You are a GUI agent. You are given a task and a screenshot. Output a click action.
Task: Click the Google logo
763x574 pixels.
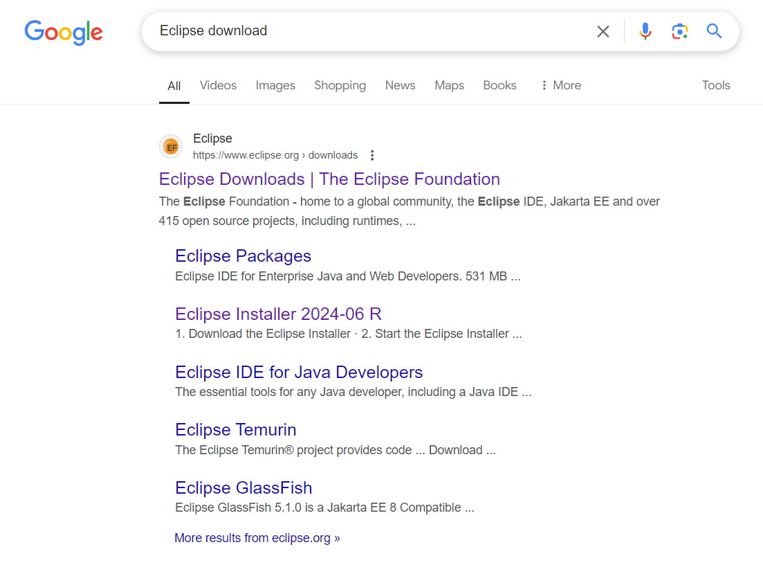tap(64, 32)
